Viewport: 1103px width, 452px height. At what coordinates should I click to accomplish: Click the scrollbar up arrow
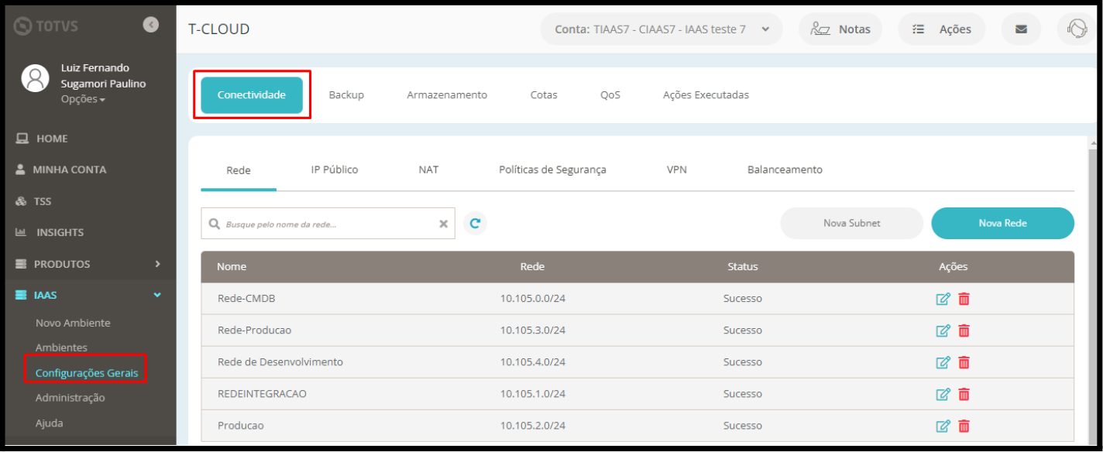tap(1093, 143)
